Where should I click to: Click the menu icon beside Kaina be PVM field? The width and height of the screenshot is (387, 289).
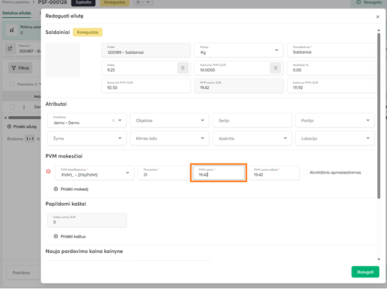point(275,68)
